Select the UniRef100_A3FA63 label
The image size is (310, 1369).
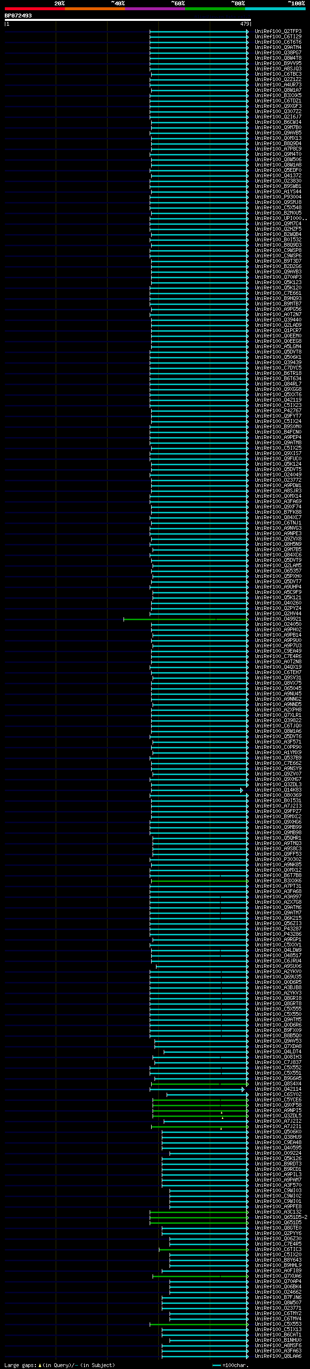click(x=278, y=1351)
